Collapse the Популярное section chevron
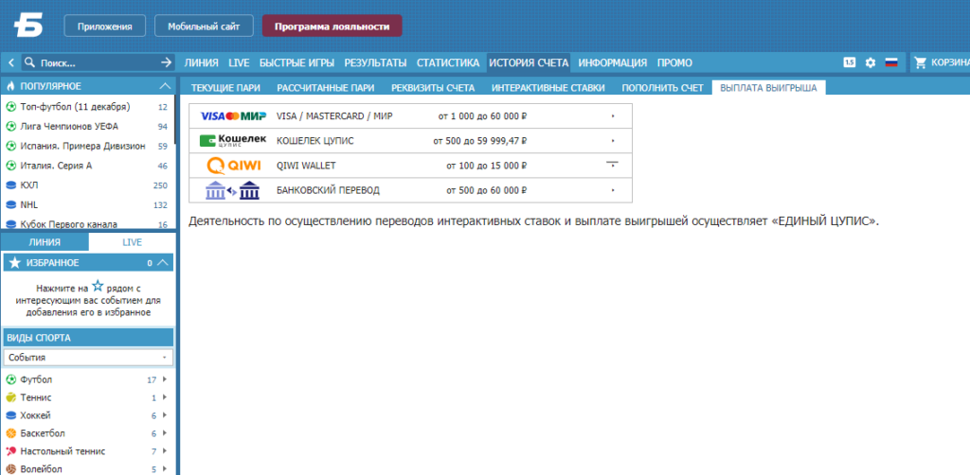Screen dimensions: 970x475 pos(165,86)
